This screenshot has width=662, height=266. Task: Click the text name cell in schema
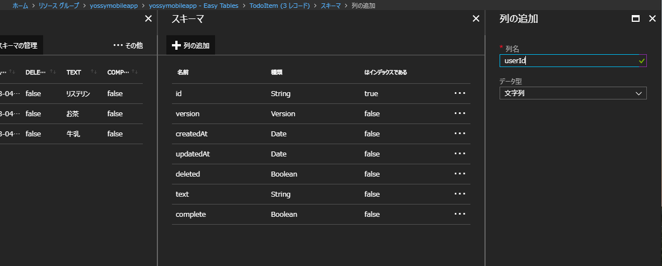[182, 194]
